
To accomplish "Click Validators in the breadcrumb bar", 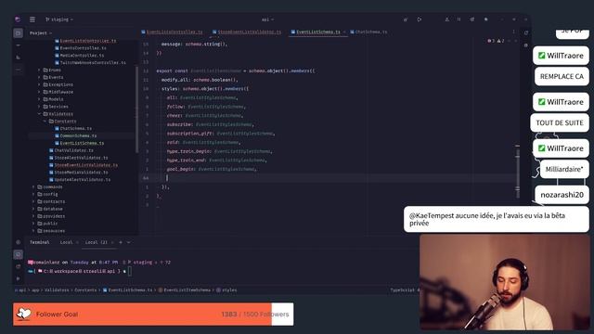I will click(57, 290).
